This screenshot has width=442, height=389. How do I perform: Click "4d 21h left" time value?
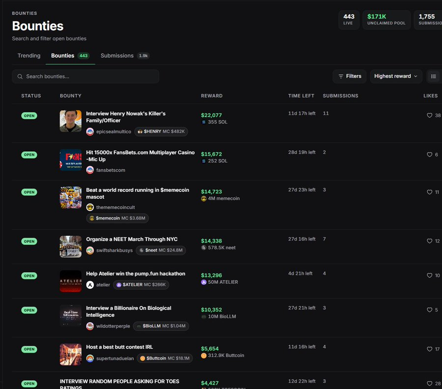click(x=300, y=273)
